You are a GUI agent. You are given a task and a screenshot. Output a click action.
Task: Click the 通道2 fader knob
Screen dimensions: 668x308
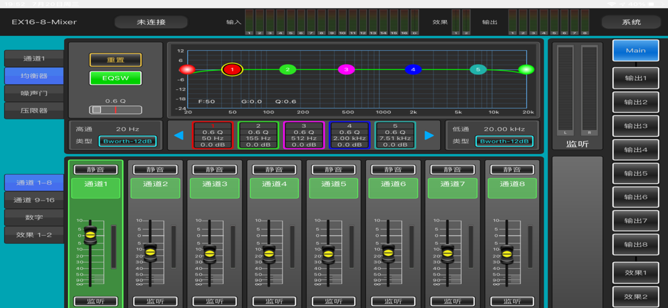(x=150, y=253)
